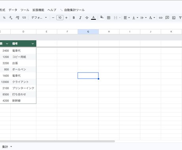Viewport: 182px width, 150px height.
Task: Open the borders tool
Action: click(108, 18)
